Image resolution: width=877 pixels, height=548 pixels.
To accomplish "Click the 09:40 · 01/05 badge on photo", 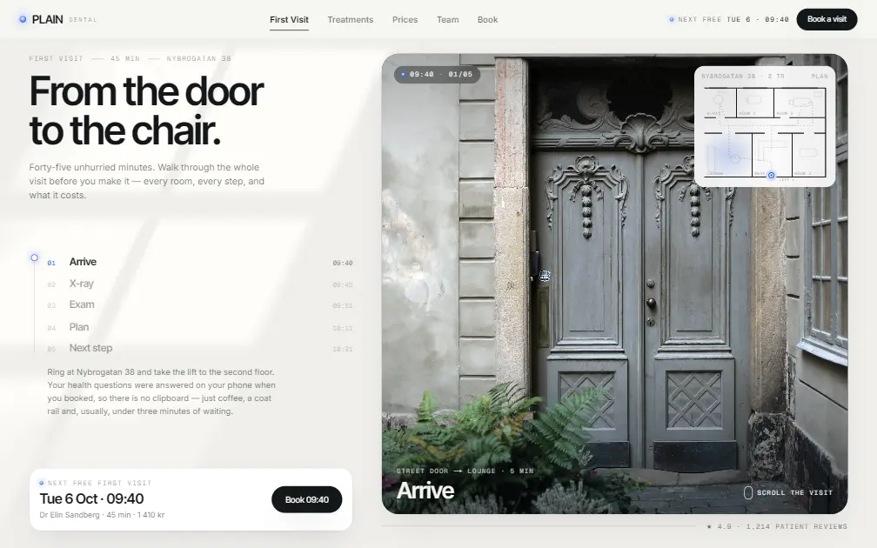I will 437,74.
